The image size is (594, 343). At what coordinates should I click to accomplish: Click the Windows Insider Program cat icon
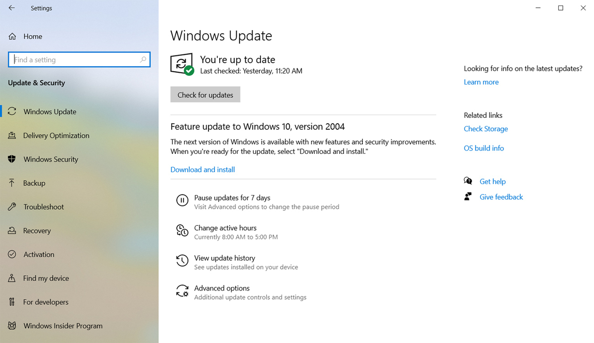(x=12, y=325)
